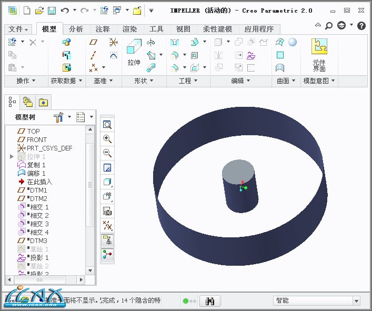
Task: Click the Extrude (拉伸) tool
Action: [134, 53]
